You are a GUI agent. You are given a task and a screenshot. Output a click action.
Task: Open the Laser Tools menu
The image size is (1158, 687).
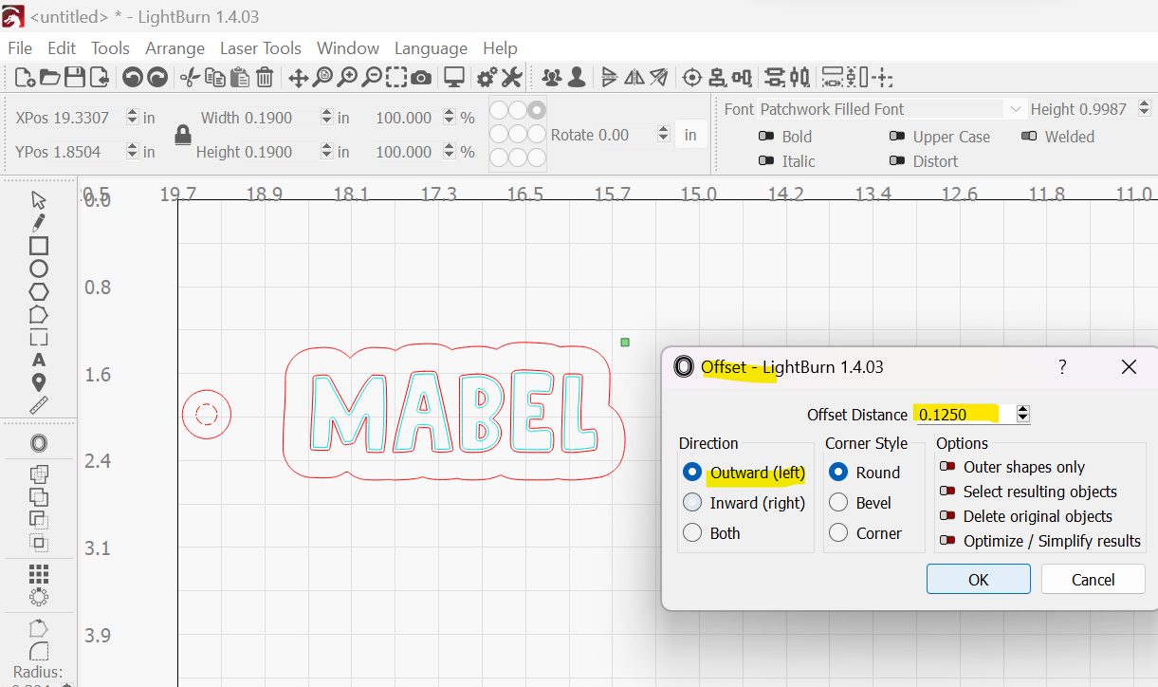coord(260,48)
